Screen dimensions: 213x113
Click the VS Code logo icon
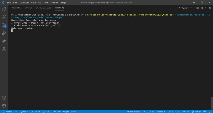[3, 3]
